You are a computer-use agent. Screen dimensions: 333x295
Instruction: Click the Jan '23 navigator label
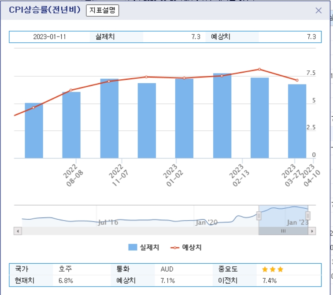point(298,222)
